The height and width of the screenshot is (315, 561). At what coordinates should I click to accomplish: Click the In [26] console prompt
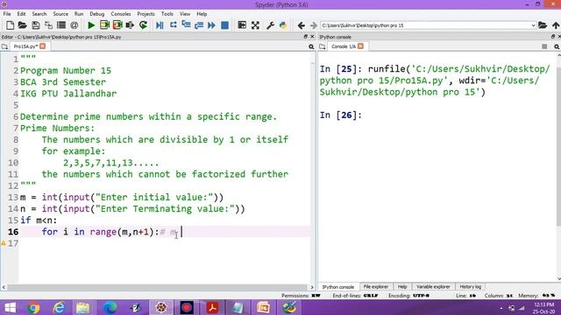pyautogui.click(x=341, y=115)
